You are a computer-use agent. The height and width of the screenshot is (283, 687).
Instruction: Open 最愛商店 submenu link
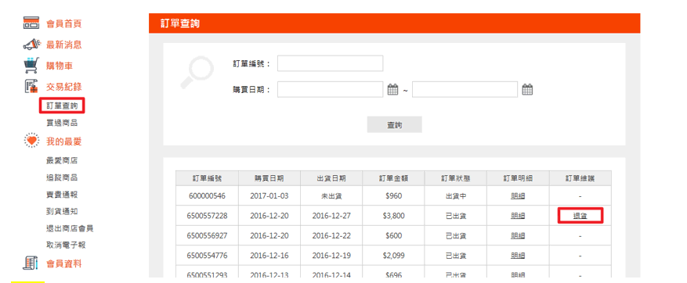(x=62, y=160)
